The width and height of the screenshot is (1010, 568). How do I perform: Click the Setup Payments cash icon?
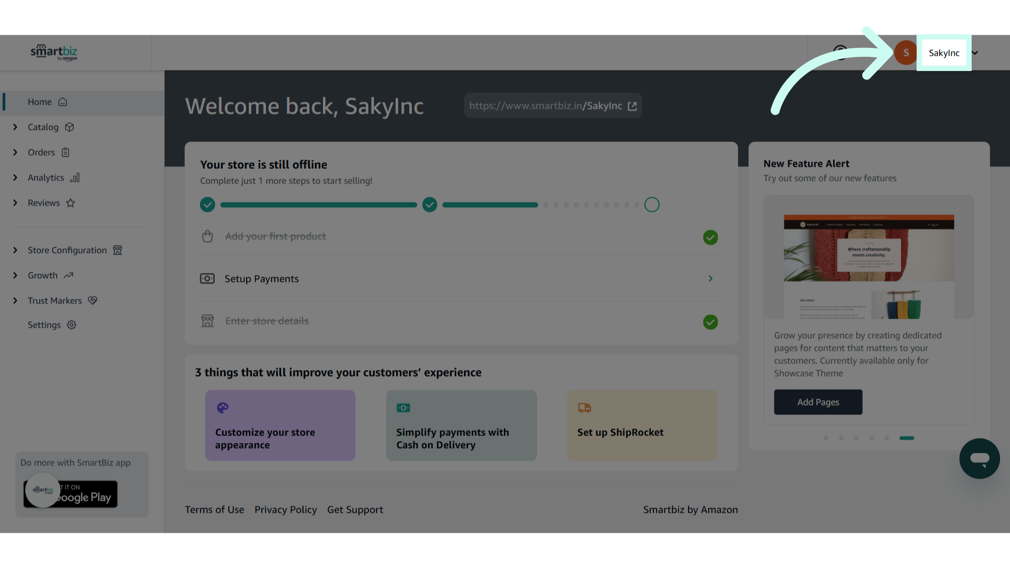pos(207,279)
